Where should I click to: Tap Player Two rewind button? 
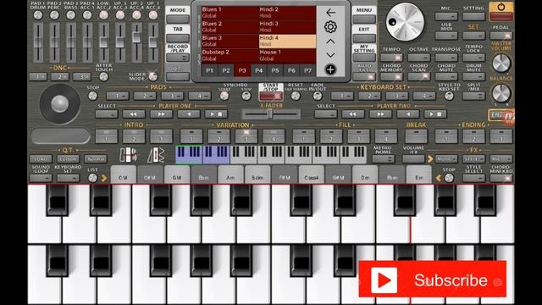pyautogui.click(x=353, y=114)
